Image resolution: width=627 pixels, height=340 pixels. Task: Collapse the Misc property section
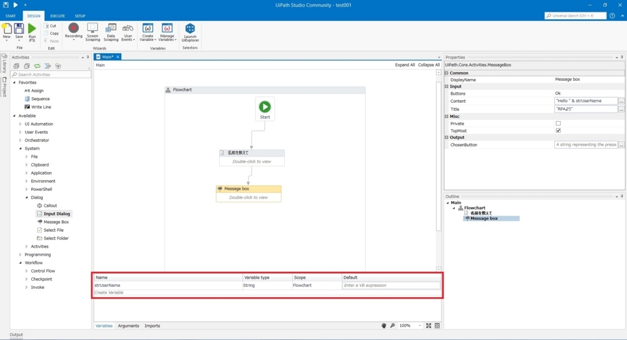(x=446, y=116)
